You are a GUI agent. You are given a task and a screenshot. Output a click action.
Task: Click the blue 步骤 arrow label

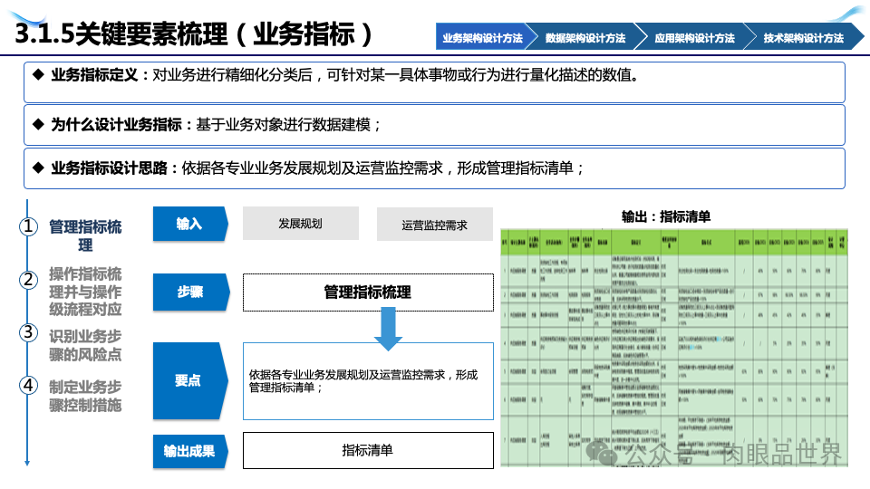click(x=191, y=292)
